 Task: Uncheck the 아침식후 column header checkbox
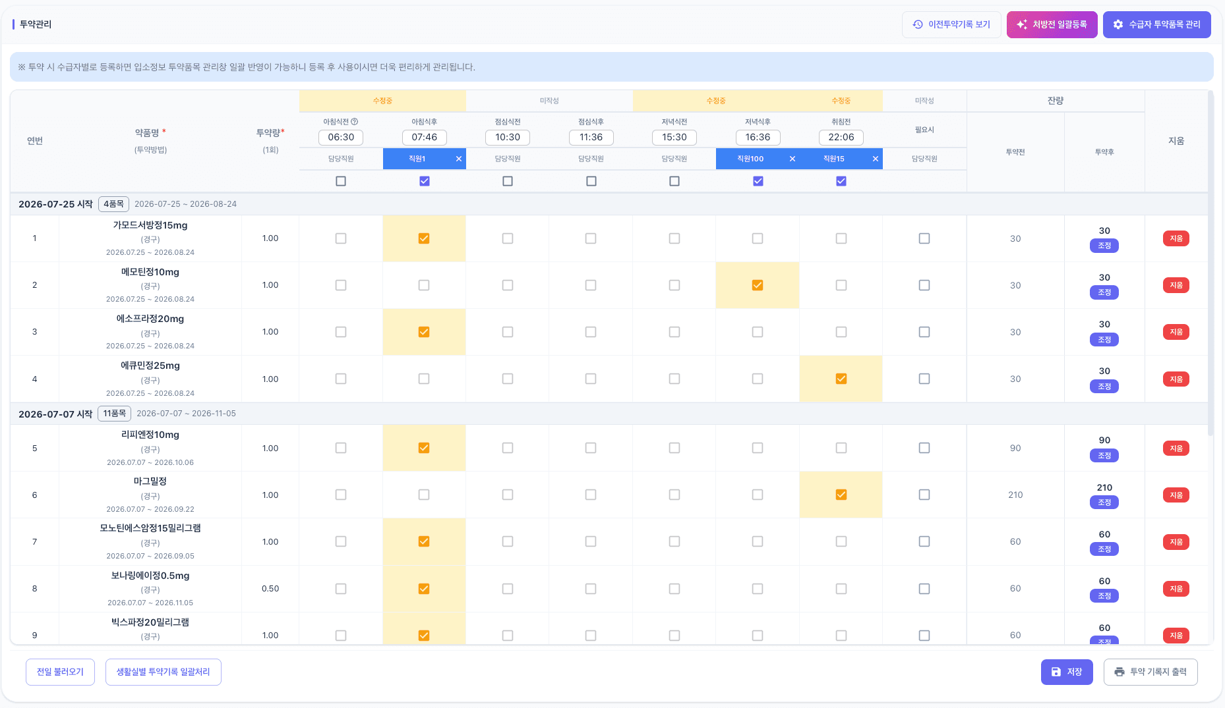[424, 181]
